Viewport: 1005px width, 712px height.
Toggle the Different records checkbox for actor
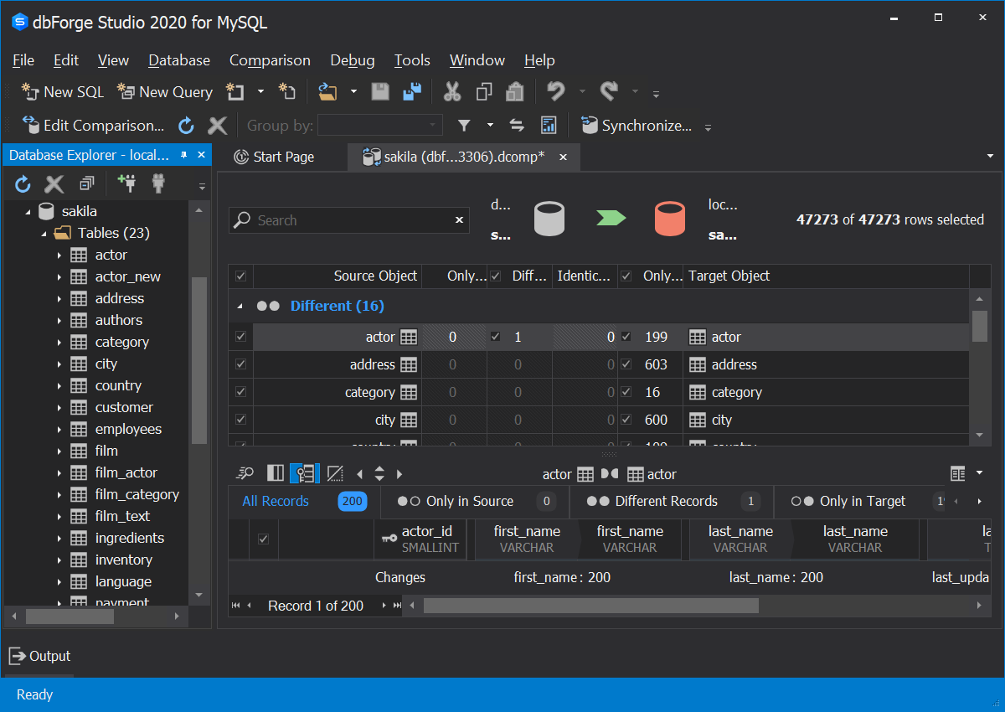coord(495,337)
